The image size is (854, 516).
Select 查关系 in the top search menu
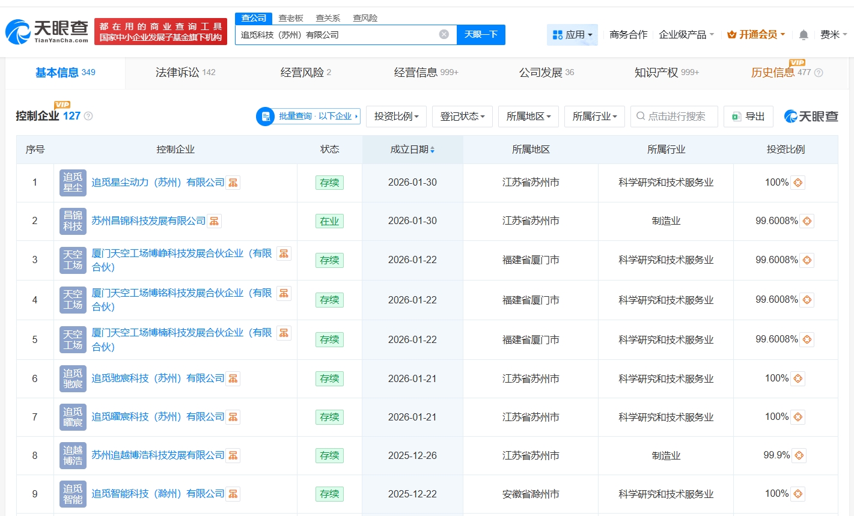tap(327, 18)
